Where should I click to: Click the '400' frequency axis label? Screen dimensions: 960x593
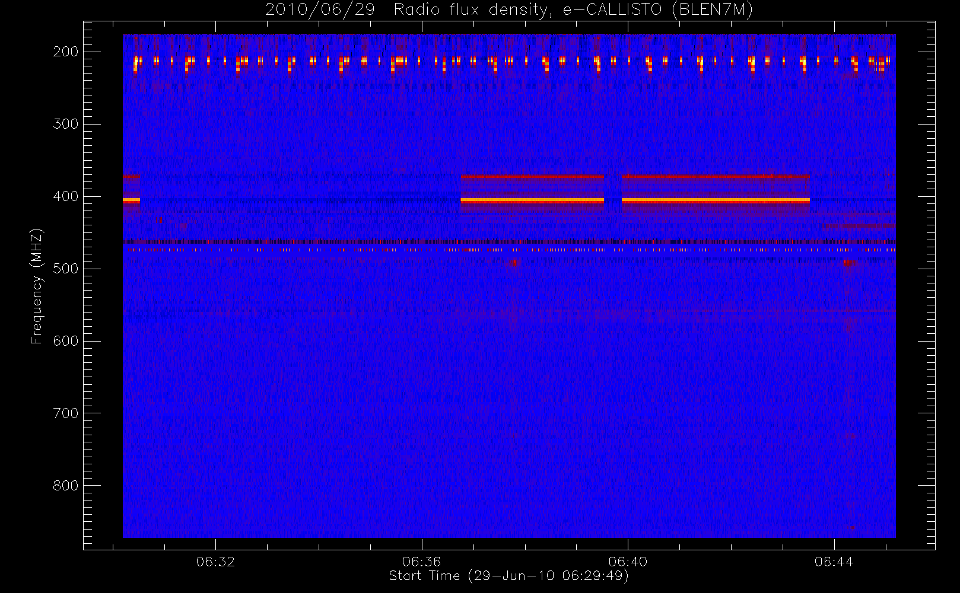66,196
